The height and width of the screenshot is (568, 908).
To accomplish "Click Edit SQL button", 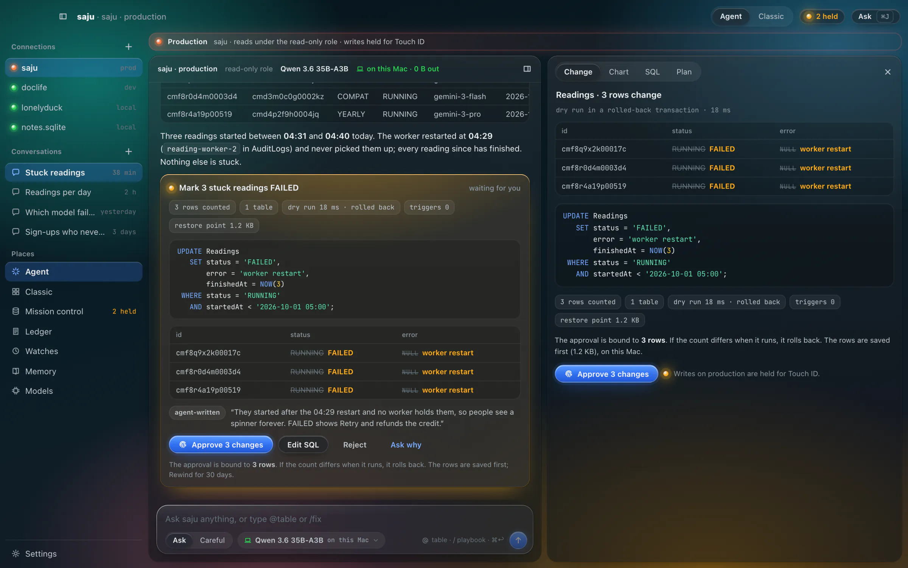I will pyautogui.click(x=303, y=445).
